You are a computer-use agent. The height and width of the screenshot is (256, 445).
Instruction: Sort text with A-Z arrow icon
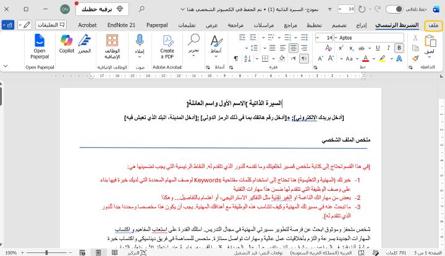click(247, 59)
